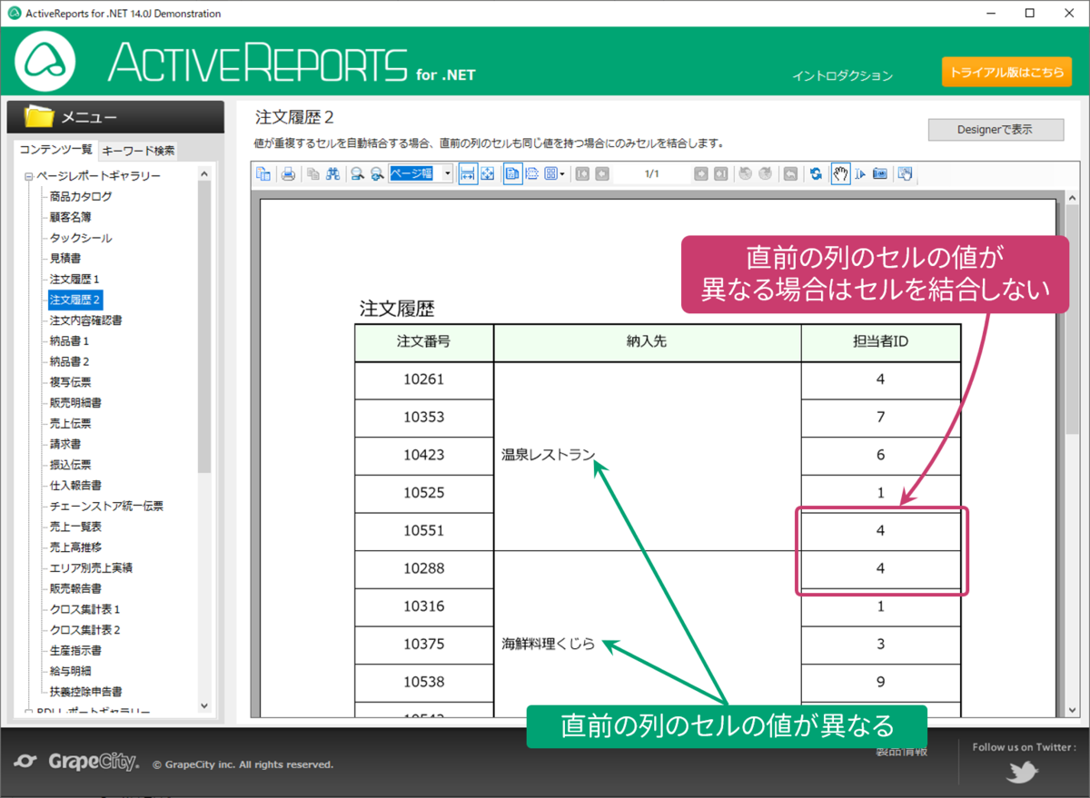Click the Multipage layout grid icon
Viewport: 1090px width, 798px height.
[x=551, y=173]
